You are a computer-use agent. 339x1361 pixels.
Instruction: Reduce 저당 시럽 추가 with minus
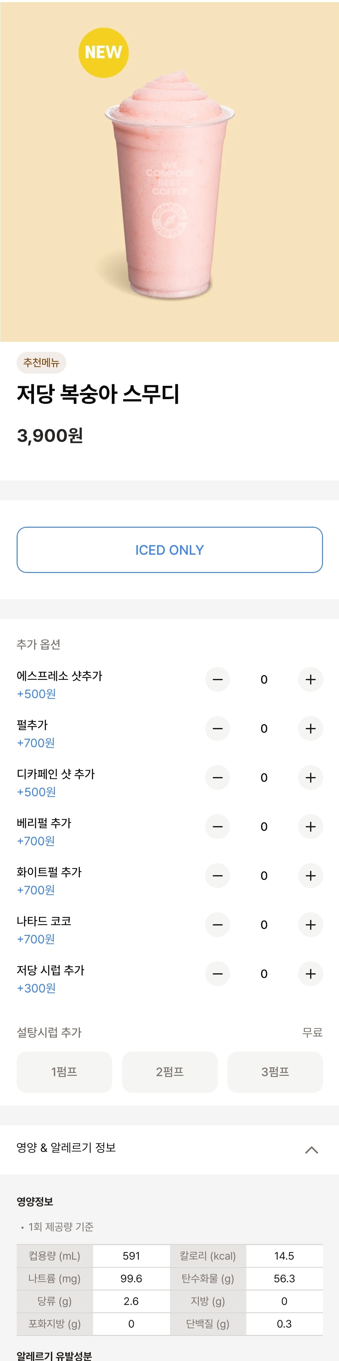[x=217, y=974]
